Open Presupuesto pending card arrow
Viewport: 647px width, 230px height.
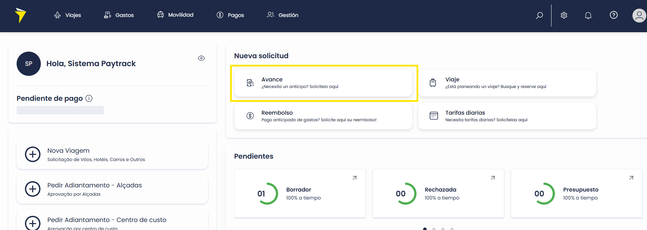click(x=631, y=178)
